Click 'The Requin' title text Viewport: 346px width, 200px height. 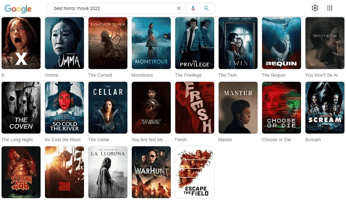(274, 75)
